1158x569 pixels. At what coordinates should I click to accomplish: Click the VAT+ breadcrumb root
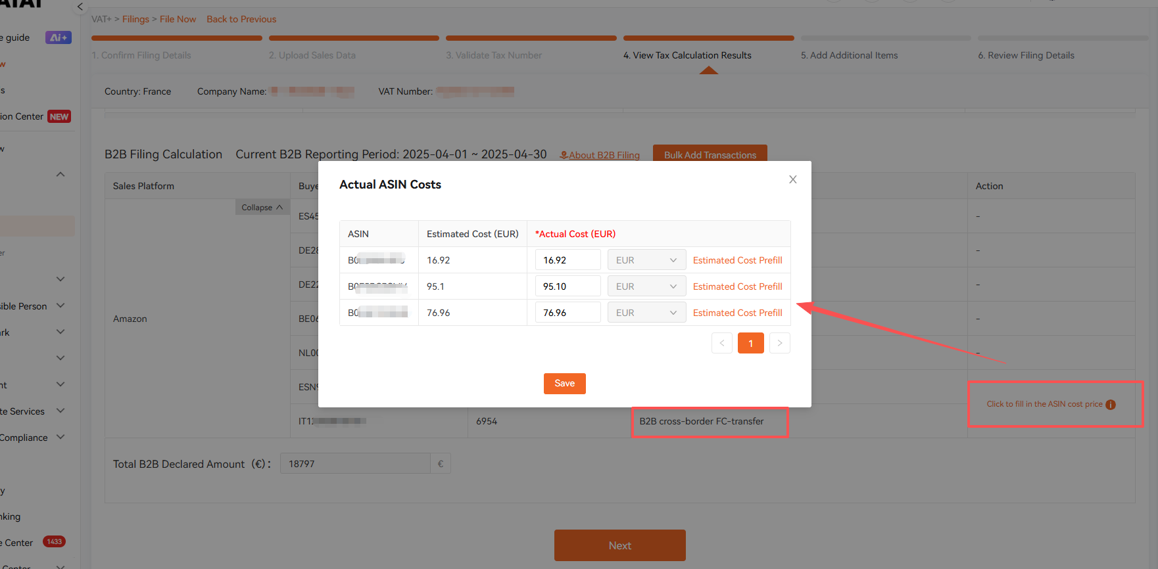pyautogui.click(x=101, y=19)
